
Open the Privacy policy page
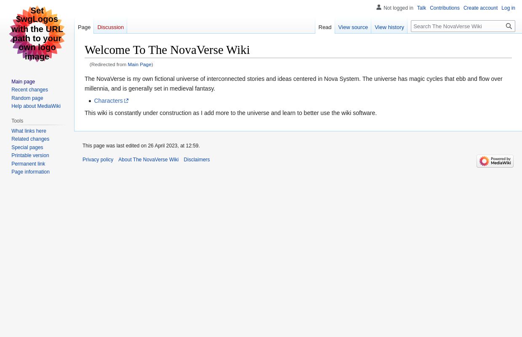(x=98, y=160)
